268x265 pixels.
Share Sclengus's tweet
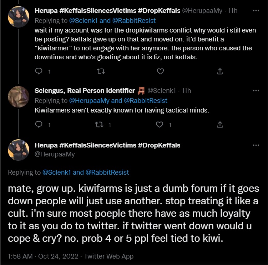(220, 125)
